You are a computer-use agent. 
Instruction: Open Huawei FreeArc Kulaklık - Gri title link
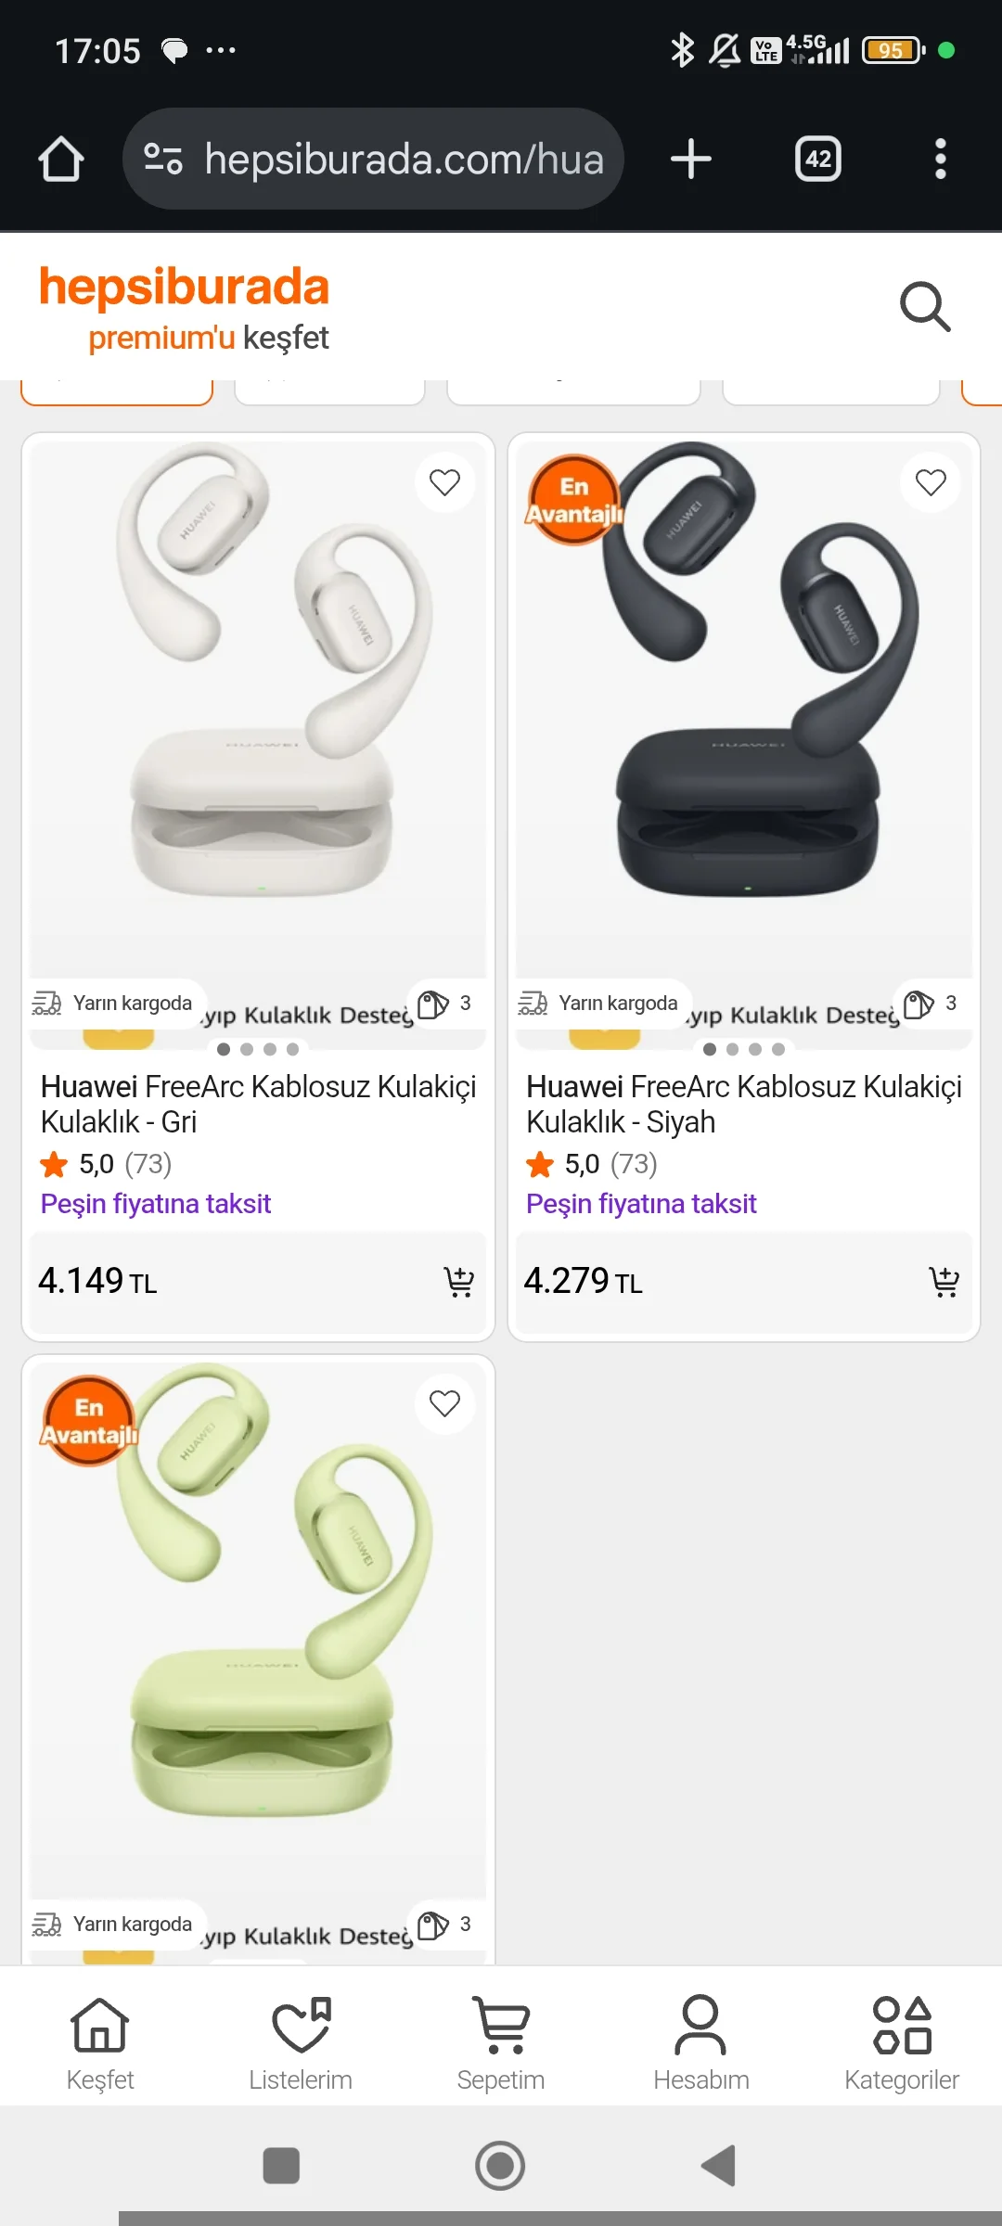[258, 1104]
